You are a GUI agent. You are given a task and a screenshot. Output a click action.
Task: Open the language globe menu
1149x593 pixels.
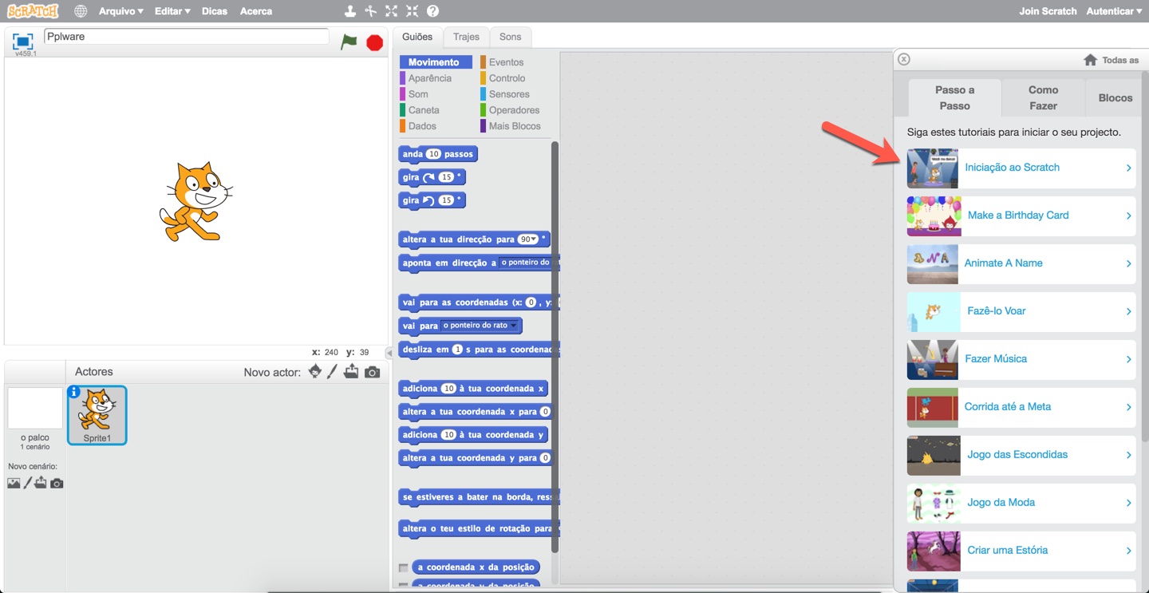[81, 11]
